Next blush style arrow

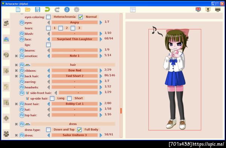(x=101, y=34)
